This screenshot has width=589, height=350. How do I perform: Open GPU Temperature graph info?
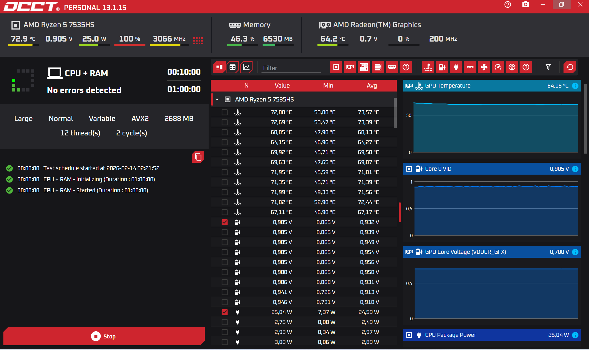575,86
